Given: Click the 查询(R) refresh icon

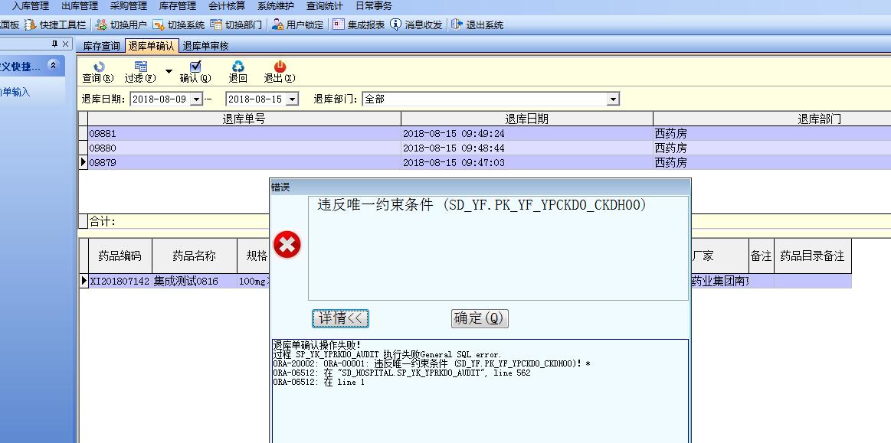Looking at the screenshot, I should [99, 67].
